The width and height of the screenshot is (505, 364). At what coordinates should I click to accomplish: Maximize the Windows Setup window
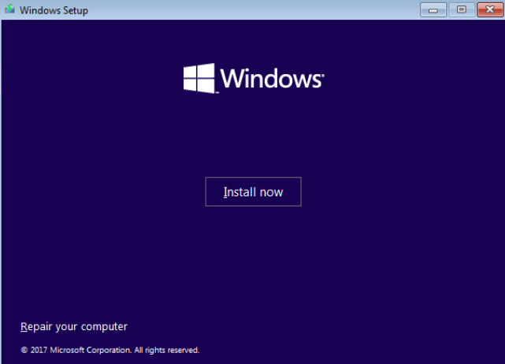coord(461,10)
